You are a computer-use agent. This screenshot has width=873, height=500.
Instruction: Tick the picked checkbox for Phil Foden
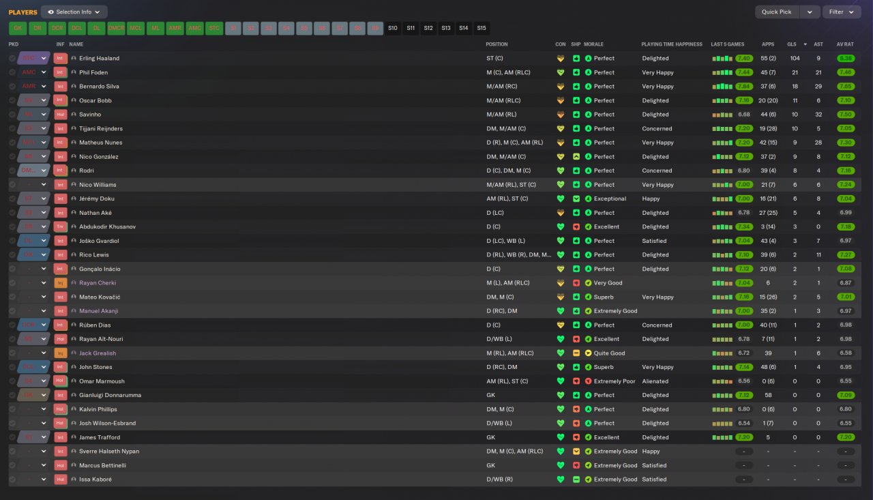pyautogui.click(x=12, y=72)
